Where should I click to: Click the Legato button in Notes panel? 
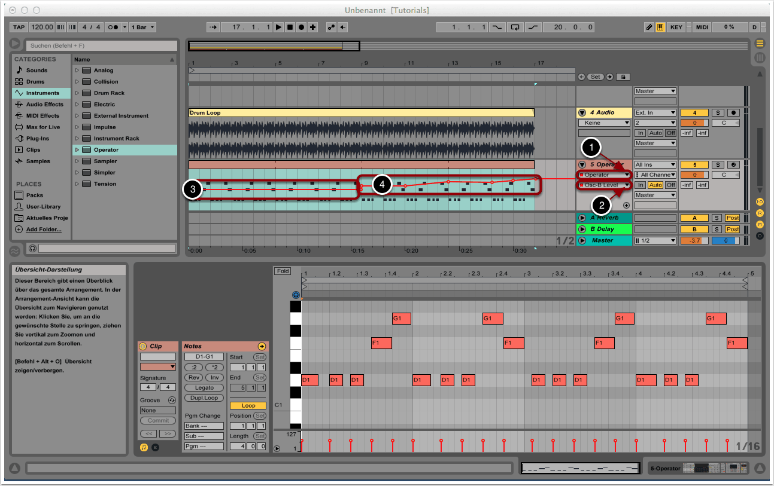point(204,388)
